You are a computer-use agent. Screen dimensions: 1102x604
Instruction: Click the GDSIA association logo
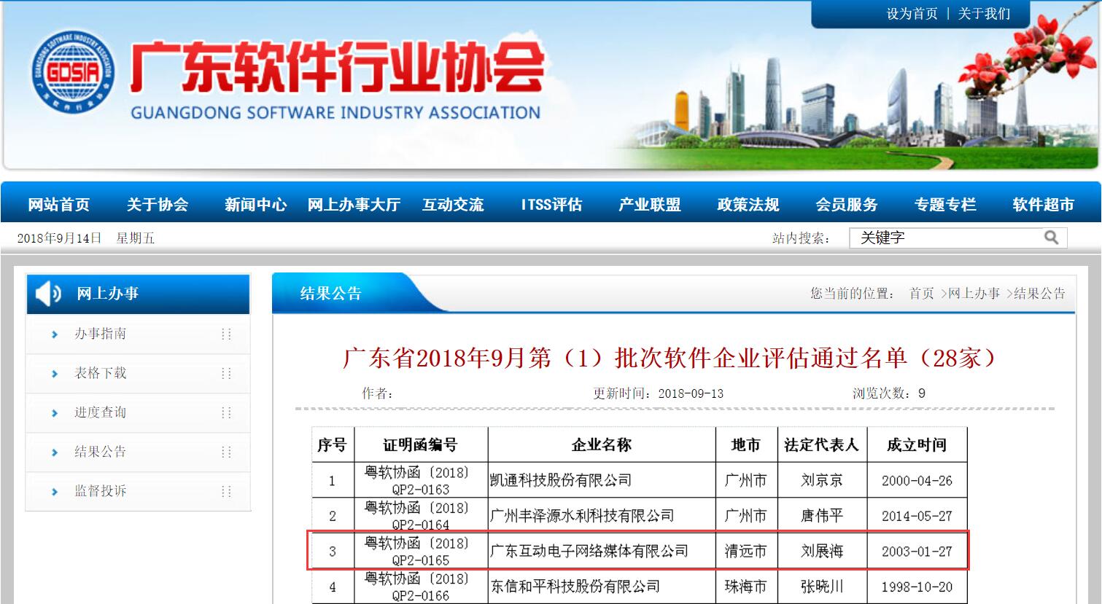pyautogui.click(x=73, y=71)
